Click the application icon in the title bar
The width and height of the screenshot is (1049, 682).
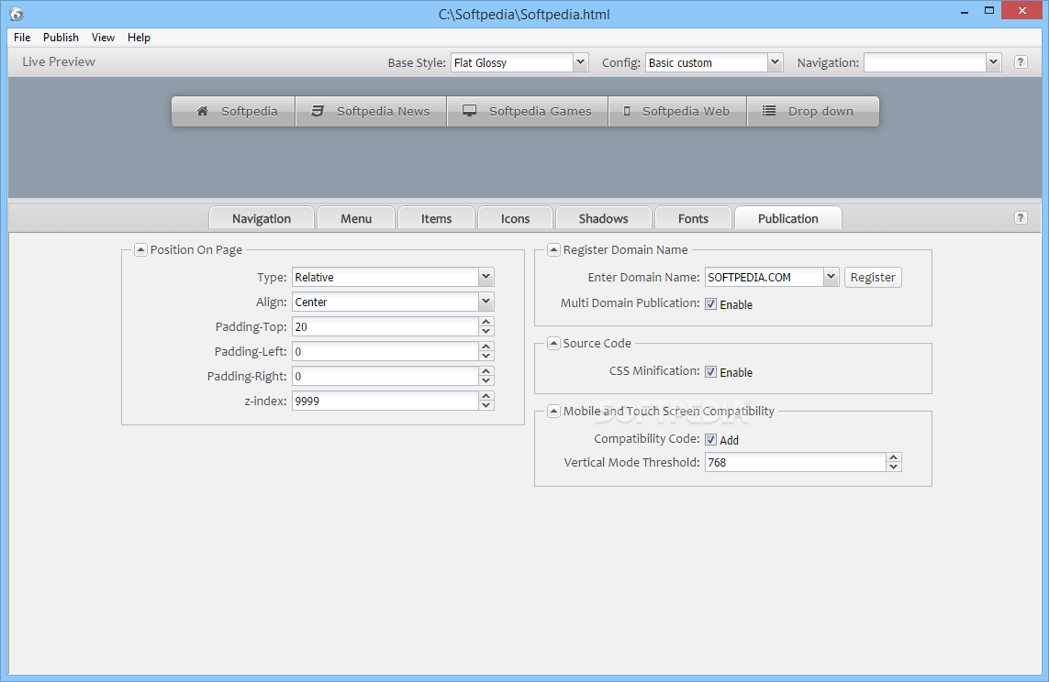[16, 14]
